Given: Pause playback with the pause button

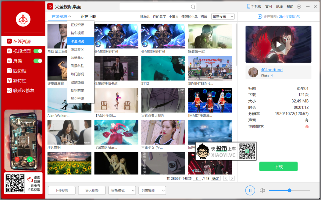Looking at the screenshot, I should [250, 190].
